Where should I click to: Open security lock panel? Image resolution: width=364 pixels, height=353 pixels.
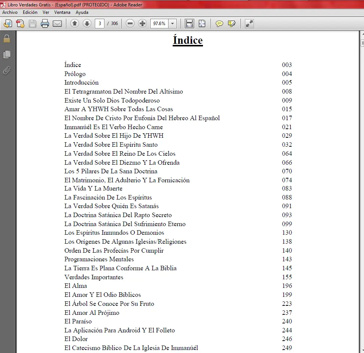pyautogui.click(x=7, y=39)
